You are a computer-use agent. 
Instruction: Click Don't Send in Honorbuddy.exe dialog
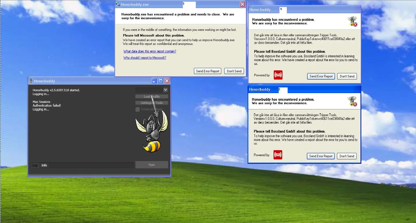234,71
